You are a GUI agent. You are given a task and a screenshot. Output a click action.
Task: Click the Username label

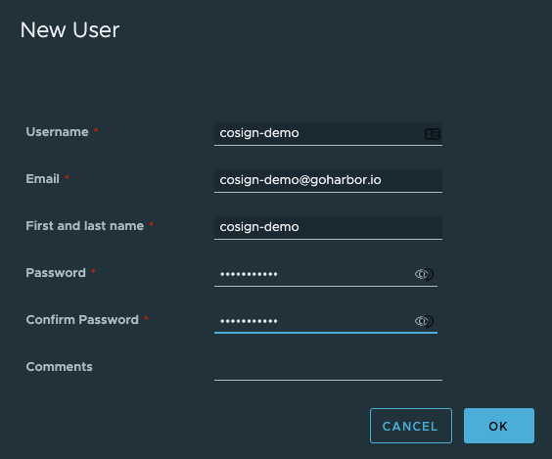click(57, 132)
